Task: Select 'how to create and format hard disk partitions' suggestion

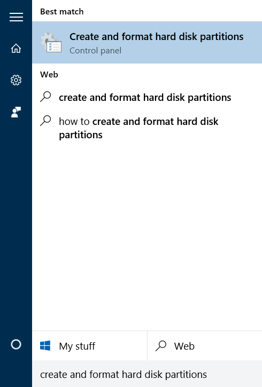Action: 147,128
